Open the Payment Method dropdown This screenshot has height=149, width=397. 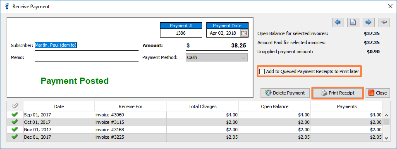pyautogui.click(x=217, y=57)
